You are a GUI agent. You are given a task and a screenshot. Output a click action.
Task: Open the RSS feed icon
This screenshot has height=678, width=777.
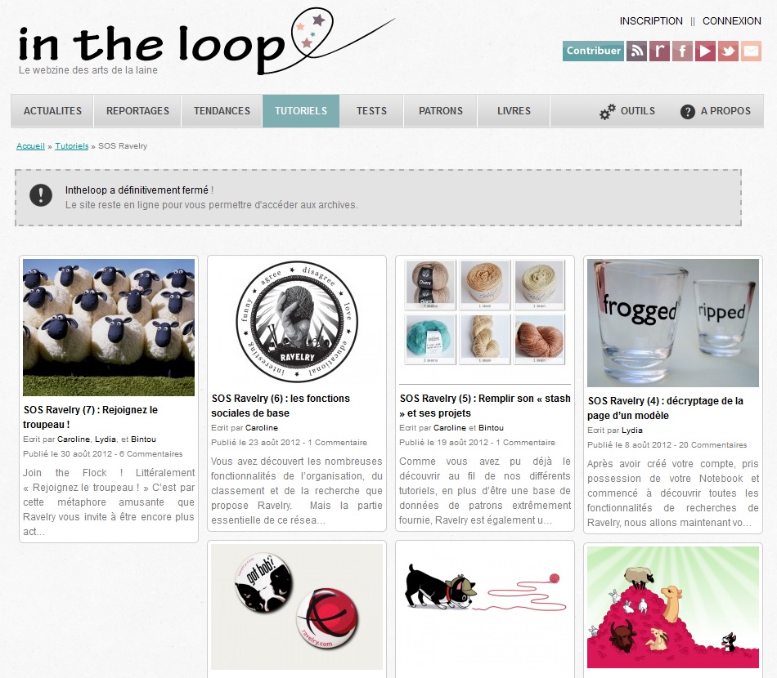point(636,51)
